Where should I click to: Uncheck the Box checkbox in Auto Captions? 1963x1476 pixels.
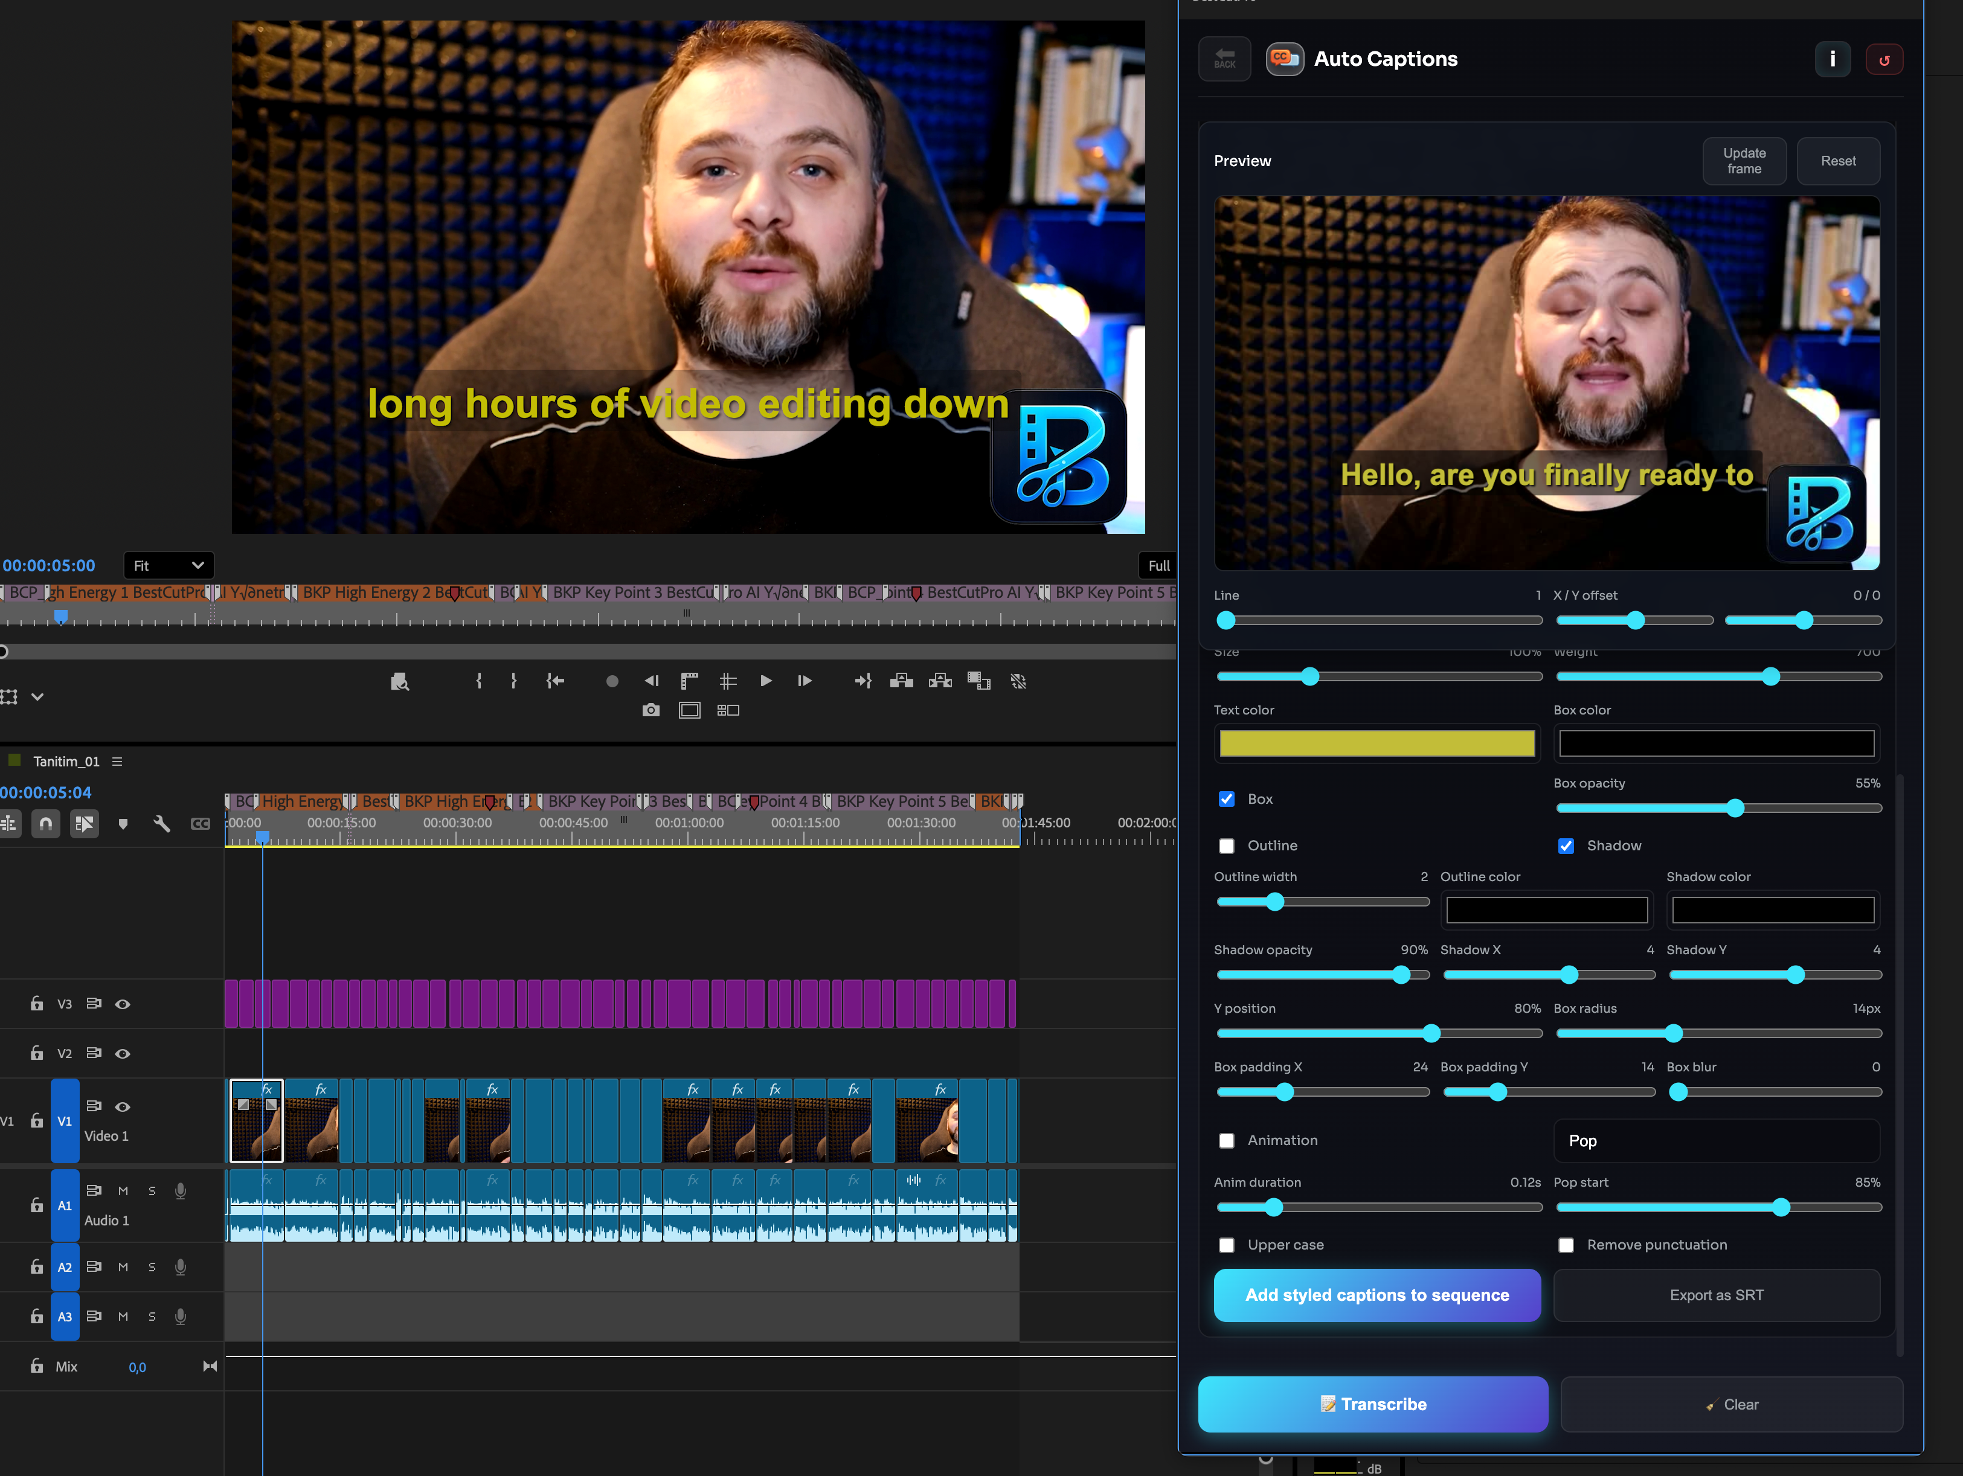[1227, 799]
